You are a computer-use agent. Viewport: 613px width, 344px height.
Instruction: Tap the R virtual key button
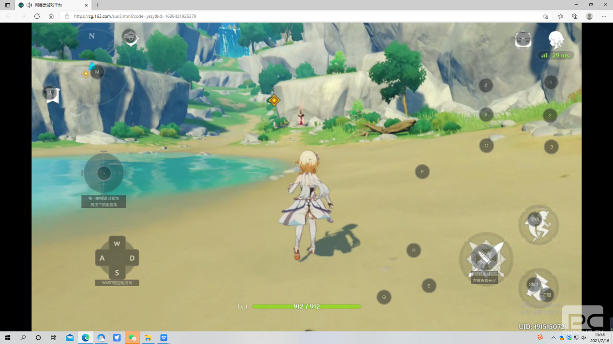click(x=414, y=250)
